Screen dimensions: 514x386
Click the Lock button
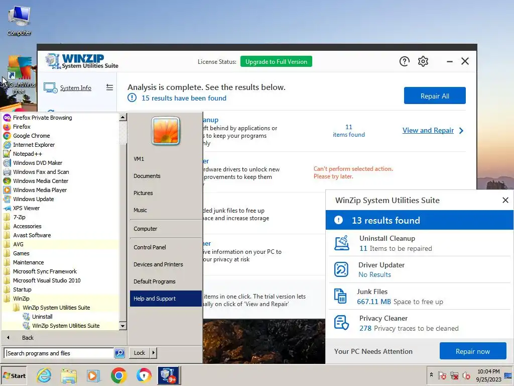point(140,353)
